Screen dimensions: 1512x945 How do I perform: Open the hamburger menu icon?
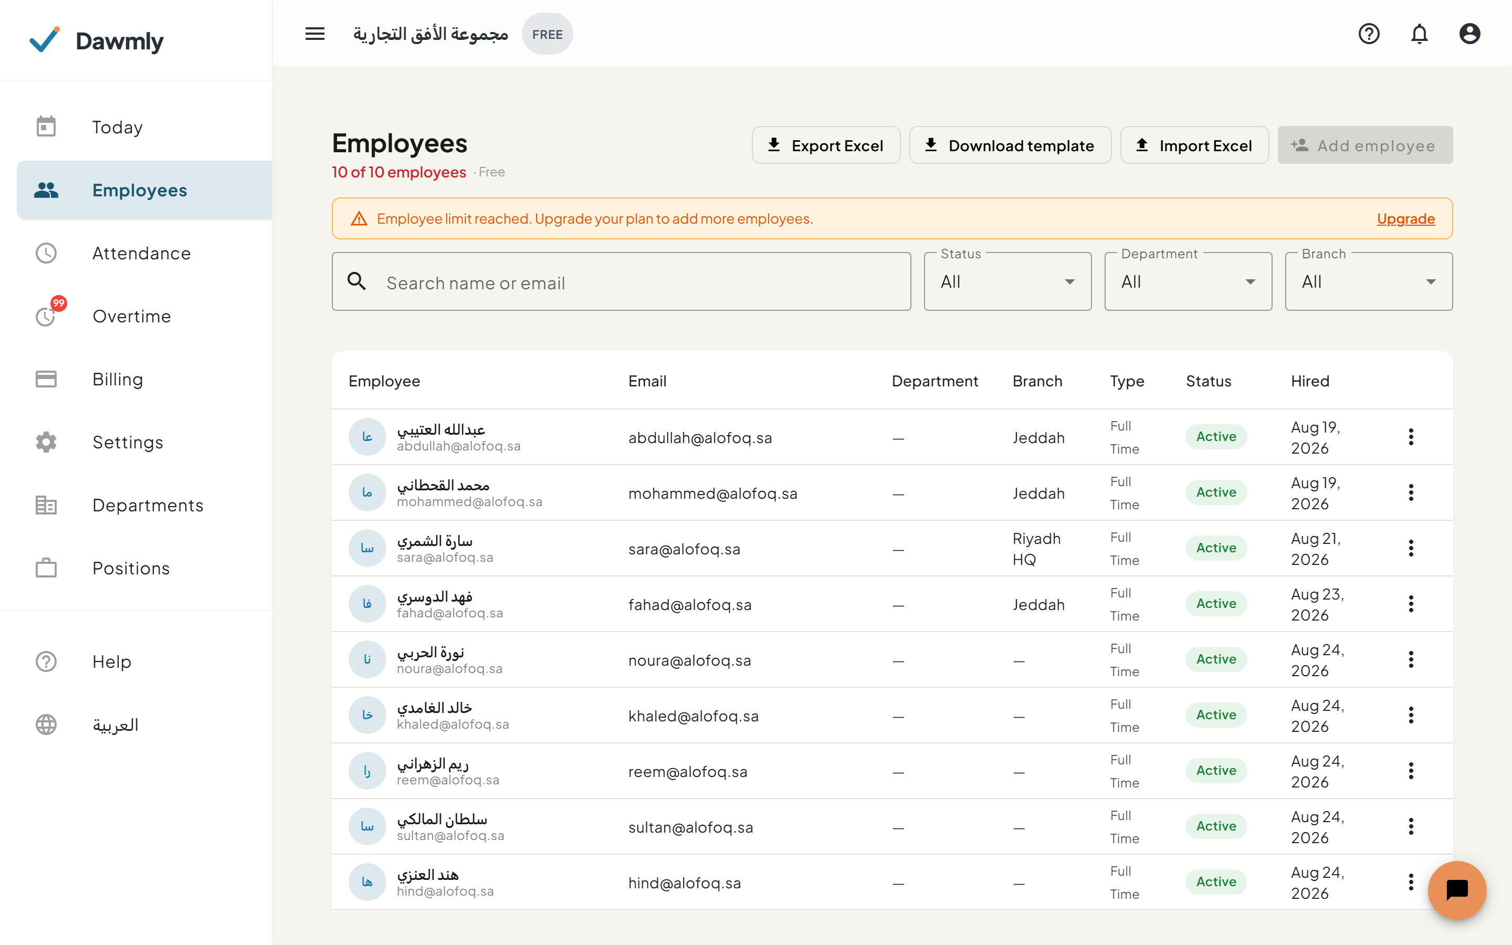click(x=315, y=34)
